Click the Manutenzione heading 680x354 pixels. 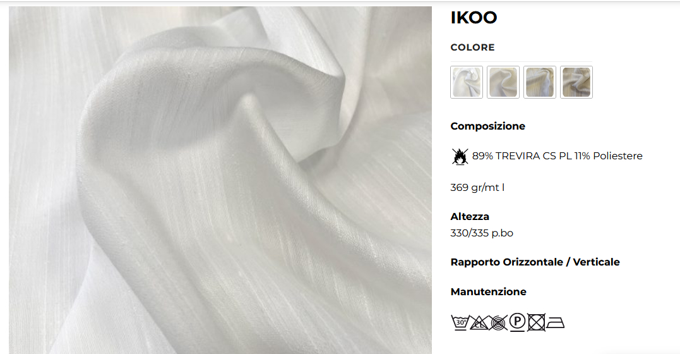coord(488,291)
